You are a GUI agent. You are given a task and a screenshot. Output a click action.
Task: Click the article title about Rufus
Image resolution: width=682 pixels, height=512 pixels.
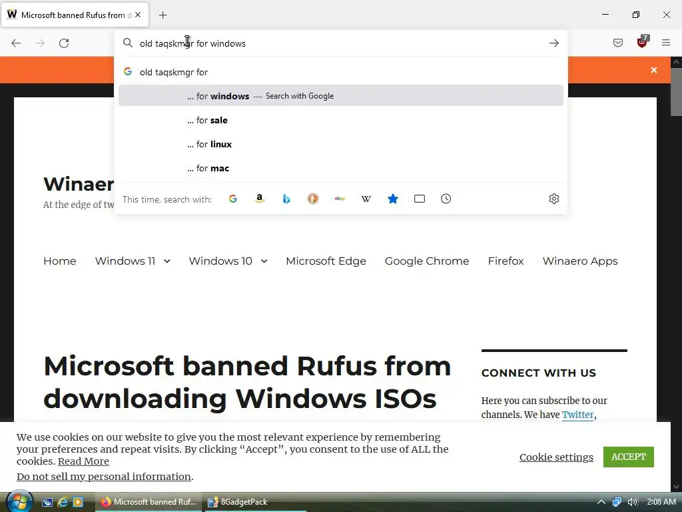coord(247,382)
